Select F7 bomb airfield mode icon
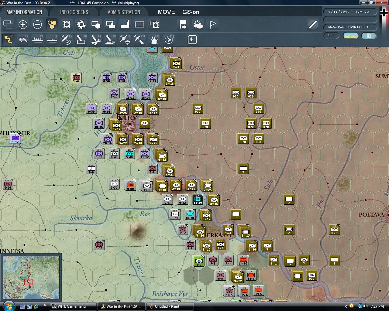 coord(96,39)
